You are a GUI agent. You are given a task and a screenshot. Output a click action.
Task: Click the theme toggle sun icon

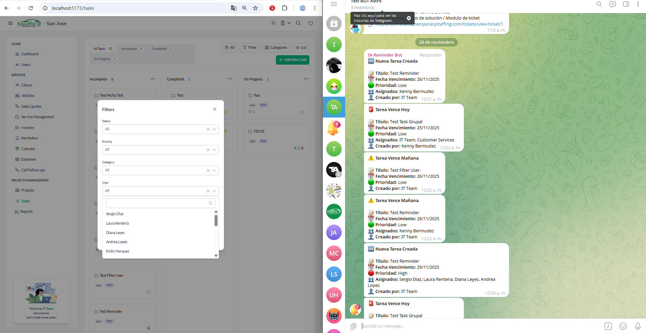point(273,23)
